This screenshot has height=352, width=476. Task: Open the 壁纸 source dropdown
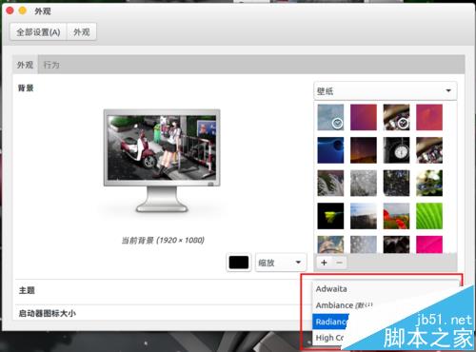click(x=385, y=91)
